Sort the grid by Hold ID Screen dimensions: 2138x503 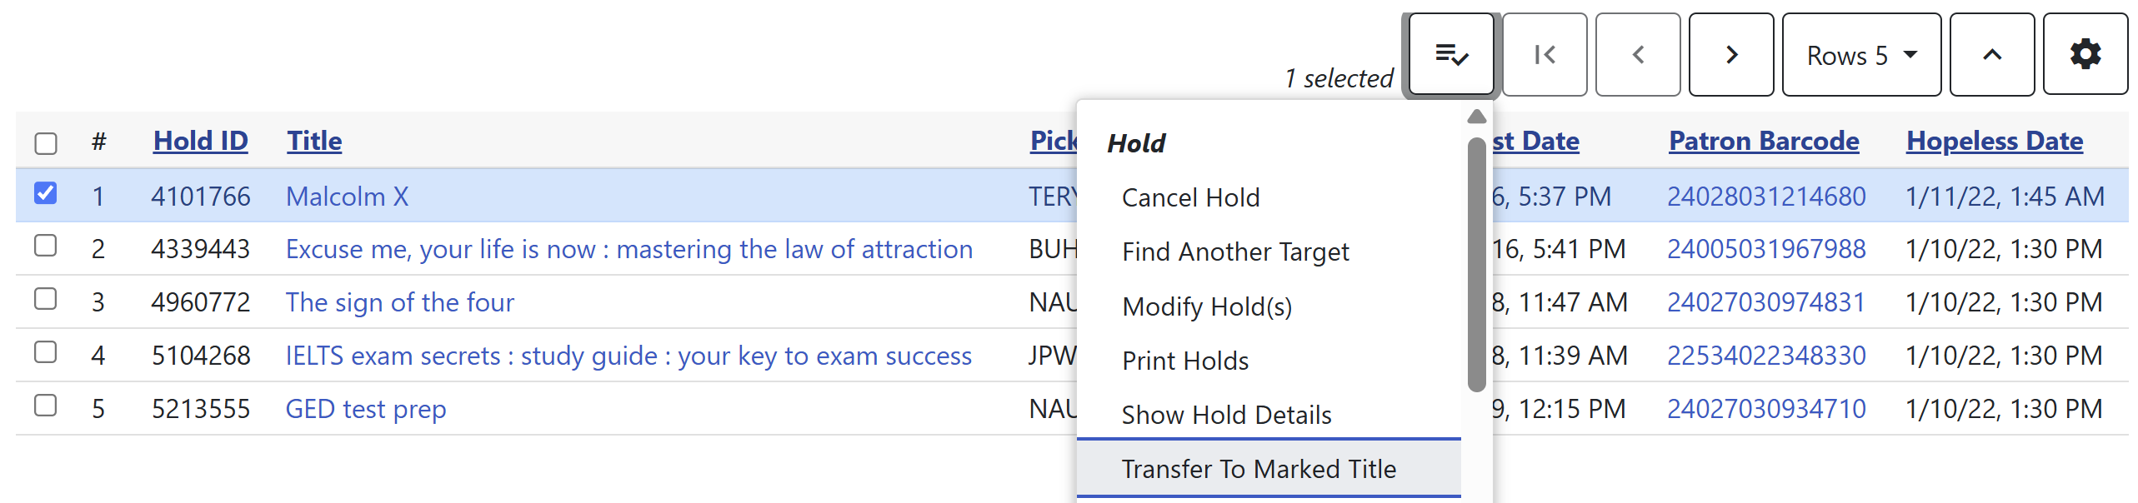pyautogui.click(x=200, y=140)
